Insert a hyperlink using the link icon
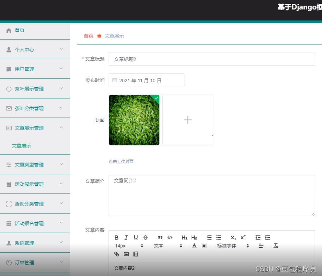Screen dimensions: 322x276 coord(116,254)
